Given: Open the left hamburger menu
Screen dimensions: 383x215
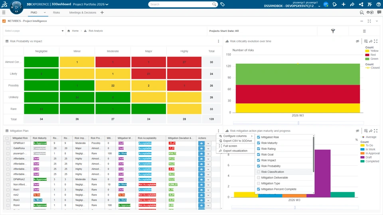Looking at the screenshot, I should click(4, 12).
